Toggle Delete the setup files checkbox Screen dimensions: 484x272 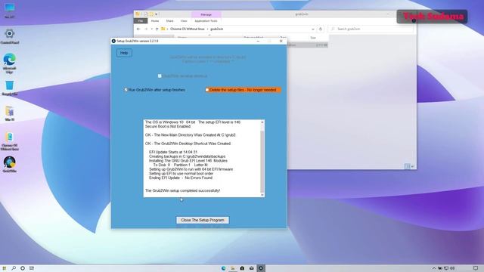(207, 90)
